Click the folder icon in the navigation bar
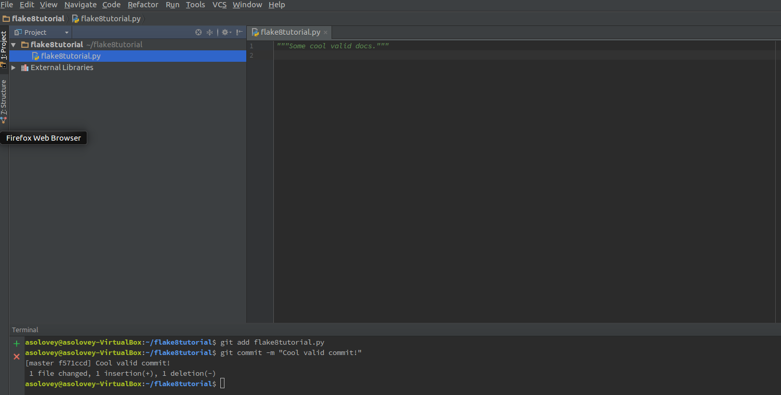This screenshot has width=781, height=395. [6, 19]
